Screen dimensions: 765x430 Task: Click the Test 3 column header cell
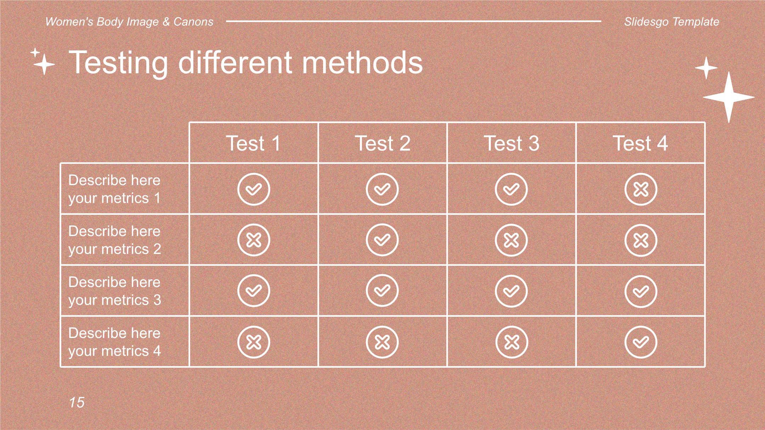point(511,143)
